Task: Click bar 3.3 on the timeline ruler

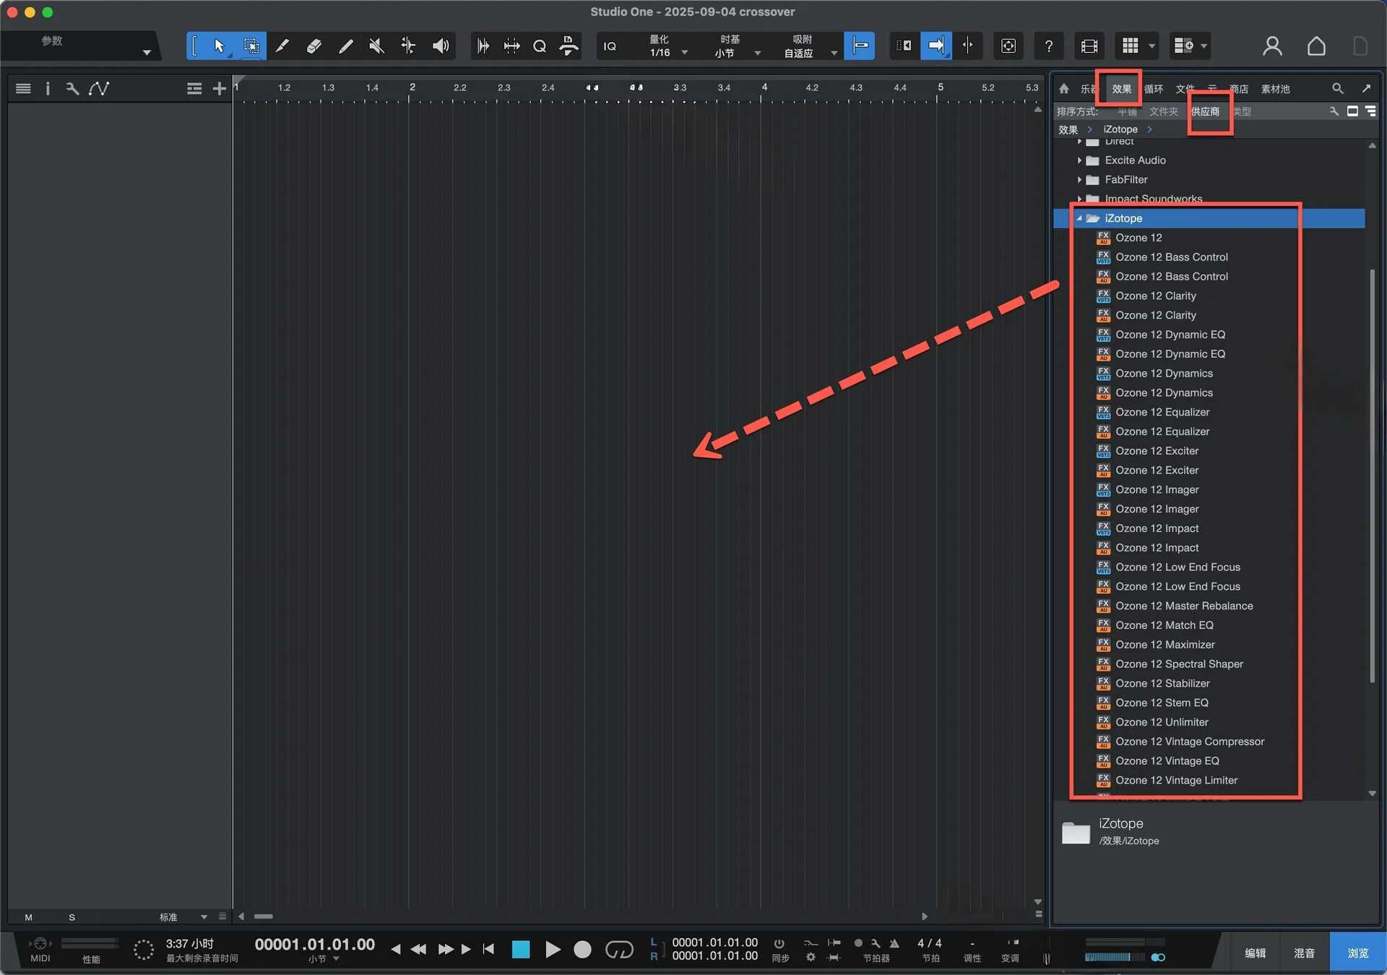Action: (680, 87)
